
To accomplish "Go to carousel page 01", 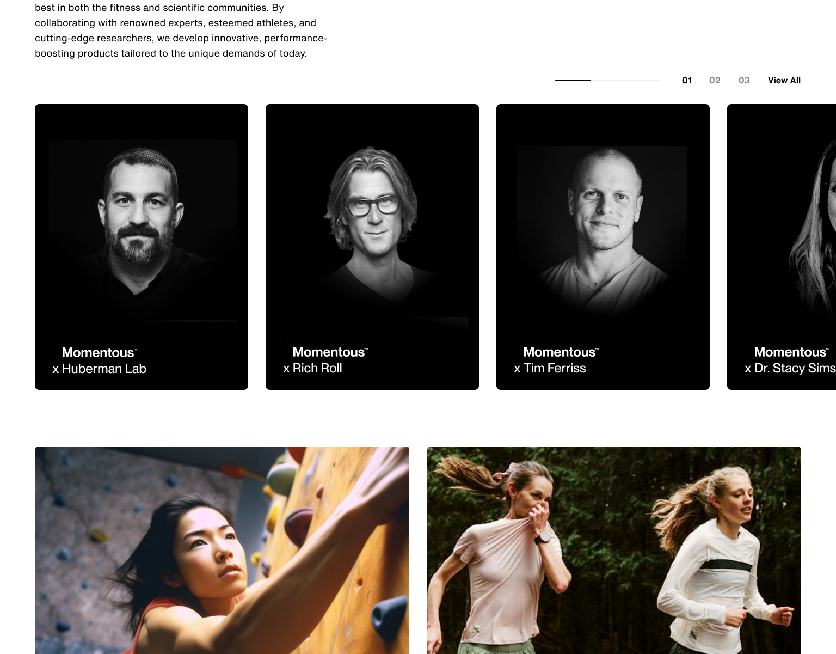I will click(687, 80).
